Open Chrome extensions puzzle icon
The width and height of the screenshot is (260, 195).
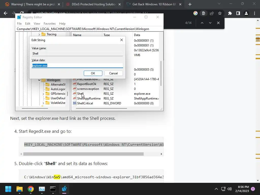coord(230,13)
